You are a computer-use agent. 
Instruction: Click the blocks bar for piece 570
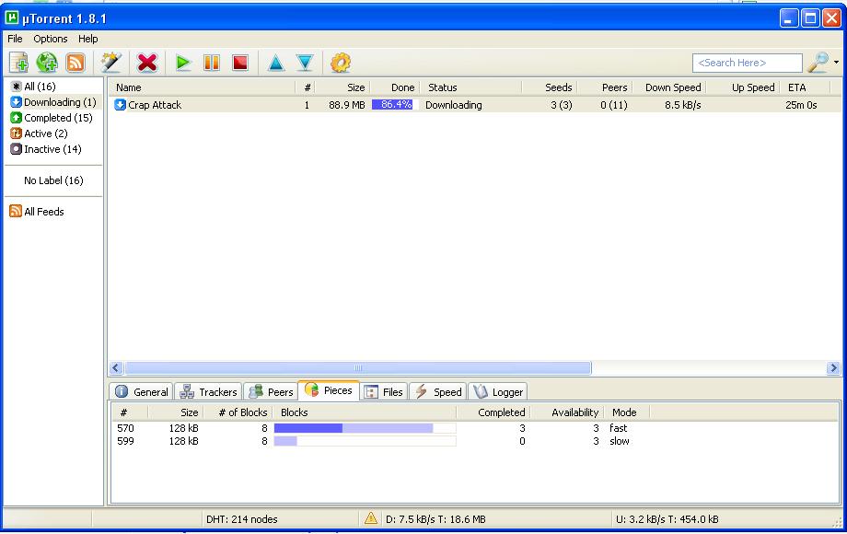(365, 428)
